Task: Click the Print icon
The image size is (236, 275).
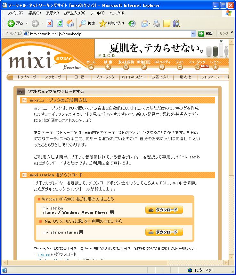Action: click(157, 23)
